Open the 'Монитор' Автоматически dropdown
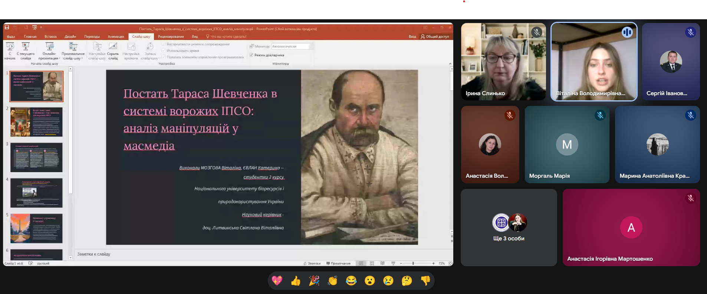Image resolution: width=707 pixels, height=294 pixels. [x=292, y=46]
